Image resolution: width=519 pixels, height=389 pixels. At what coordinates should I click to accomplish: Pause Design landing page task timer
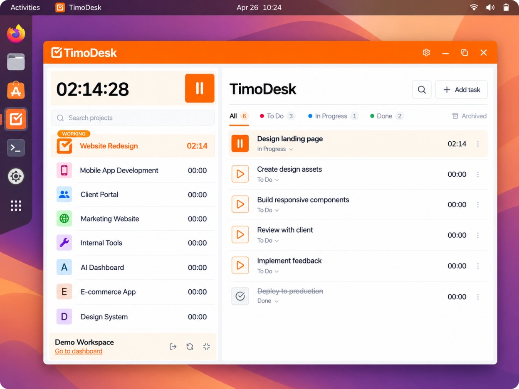pyautogui.click(x=240, y=144)
